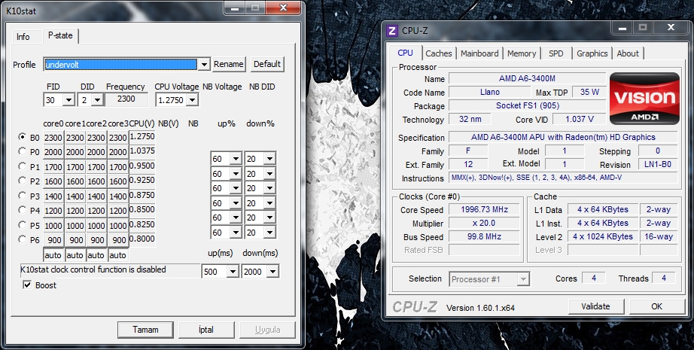Minimize the K10stat window
Viewport: 694px width, 350px height.
tap(236, 8)
